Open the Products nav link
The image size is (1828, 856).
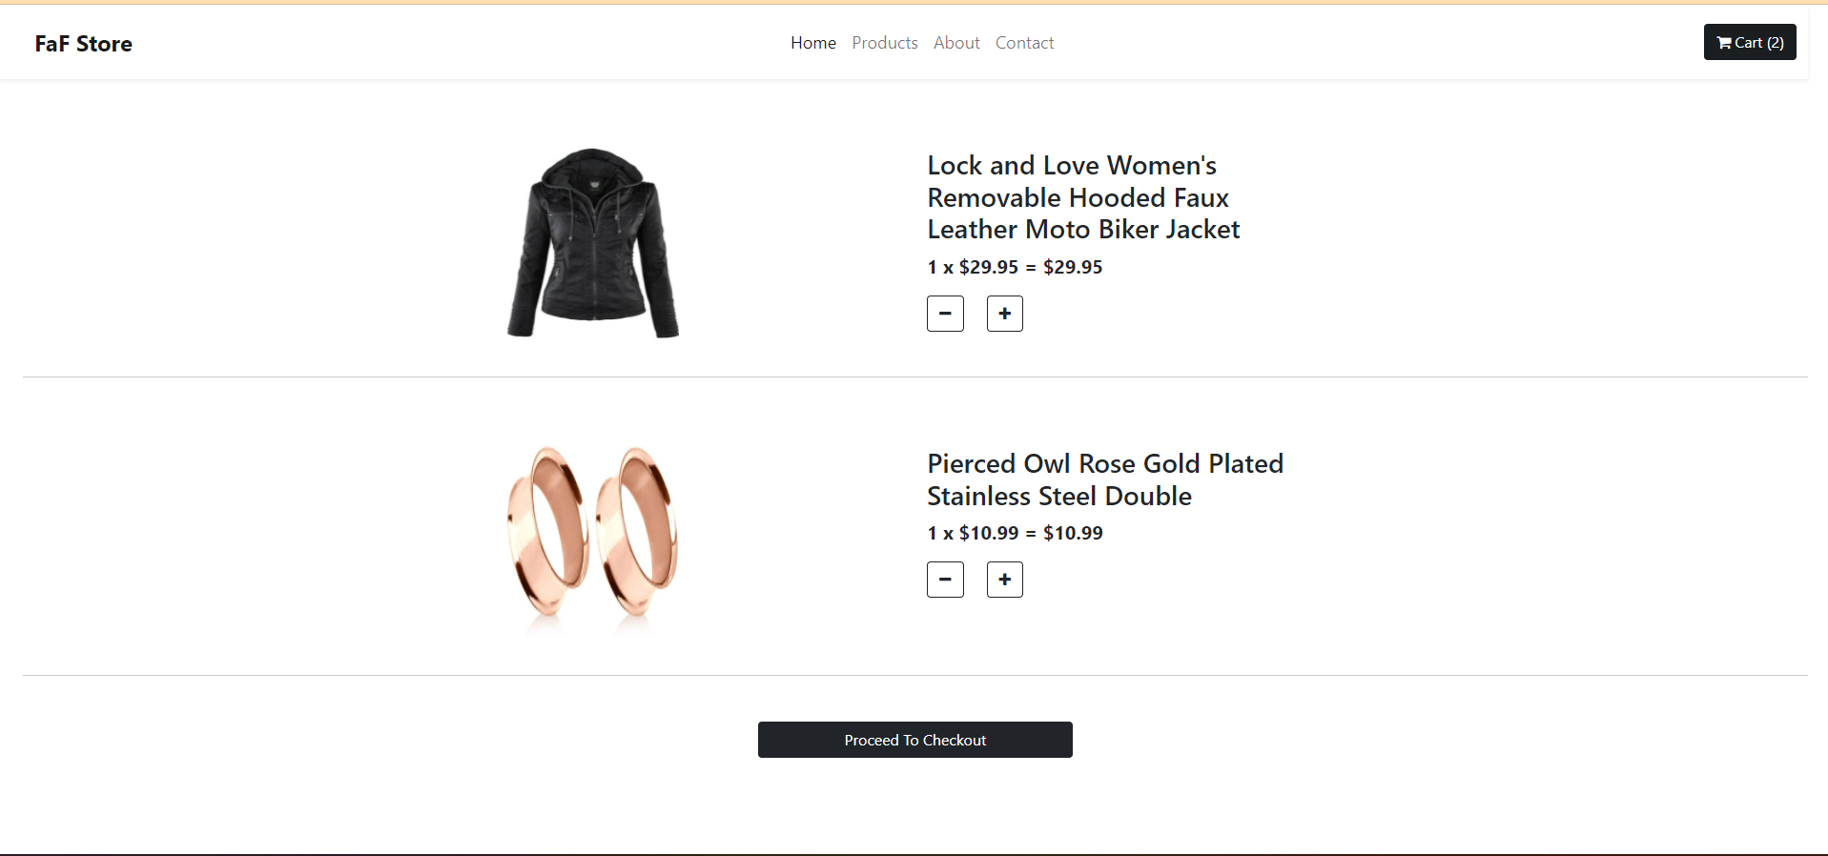point(885,43)
